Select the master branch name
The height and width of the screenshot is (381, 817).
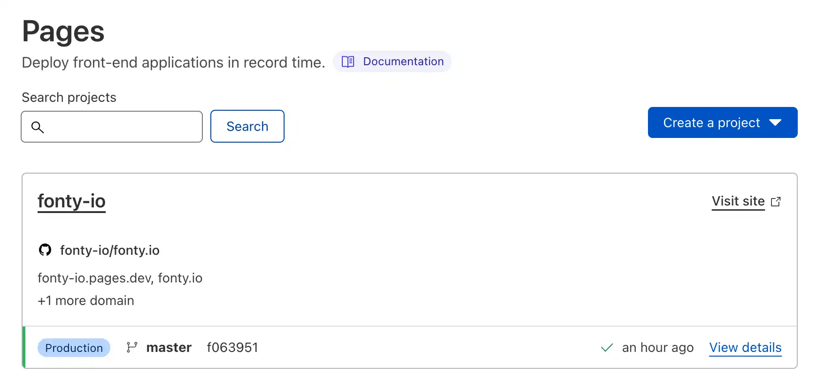[x=169, y=347]
